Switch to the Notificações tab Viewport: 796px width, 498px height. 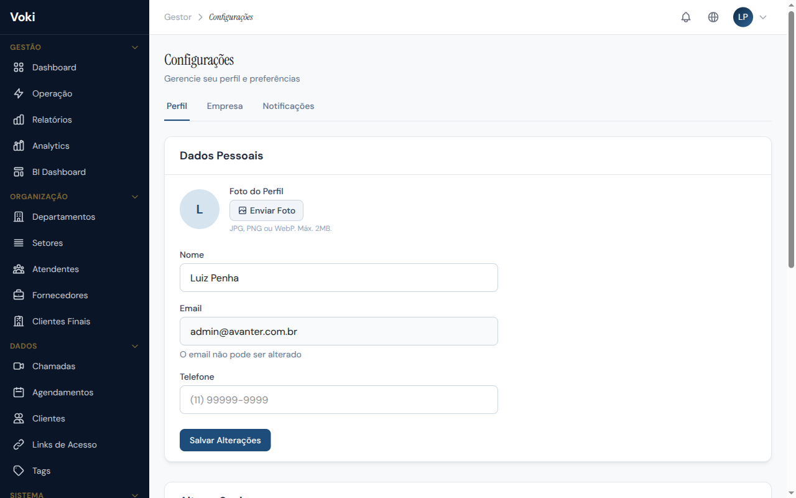[288, 106]
